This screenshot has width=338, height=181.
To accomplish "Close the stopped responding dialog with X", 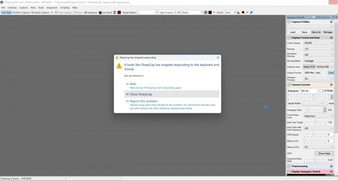I will 218,58.
